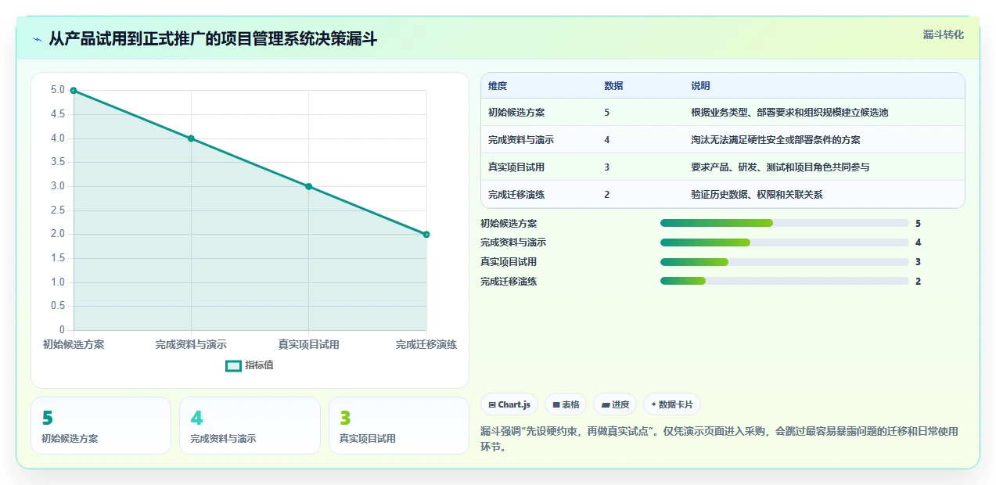The image size is (996, 485).
Task: Click the y-axis value 2.5
Action: [x=58, y=210]
